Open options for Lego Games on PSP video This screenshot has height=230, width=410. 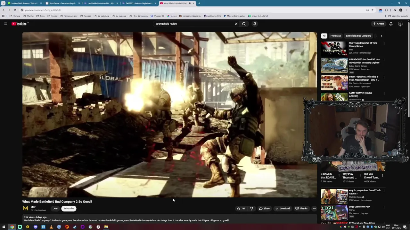tap(384, 207)
